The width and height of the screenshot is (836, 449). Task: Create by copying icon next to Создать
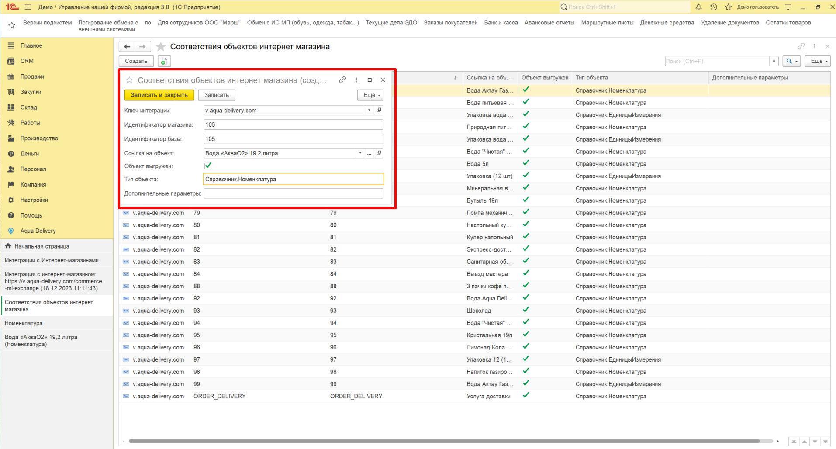point(164,61)
